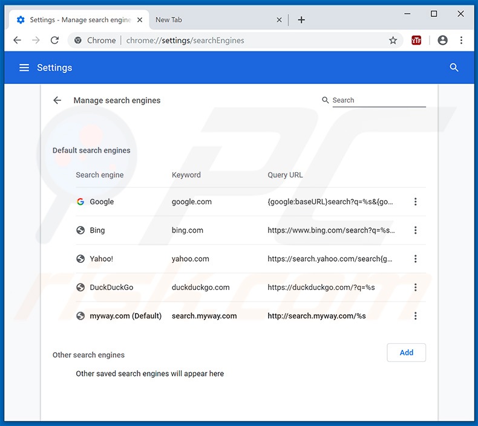Click the Other search engines heading
Image resolution: width=478 pixels, height=426 pixels.
88,355
